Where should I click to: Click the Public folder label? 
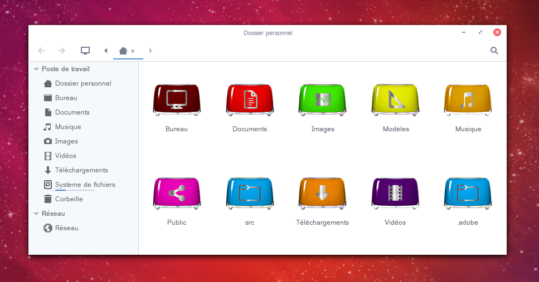pos(177,222)
